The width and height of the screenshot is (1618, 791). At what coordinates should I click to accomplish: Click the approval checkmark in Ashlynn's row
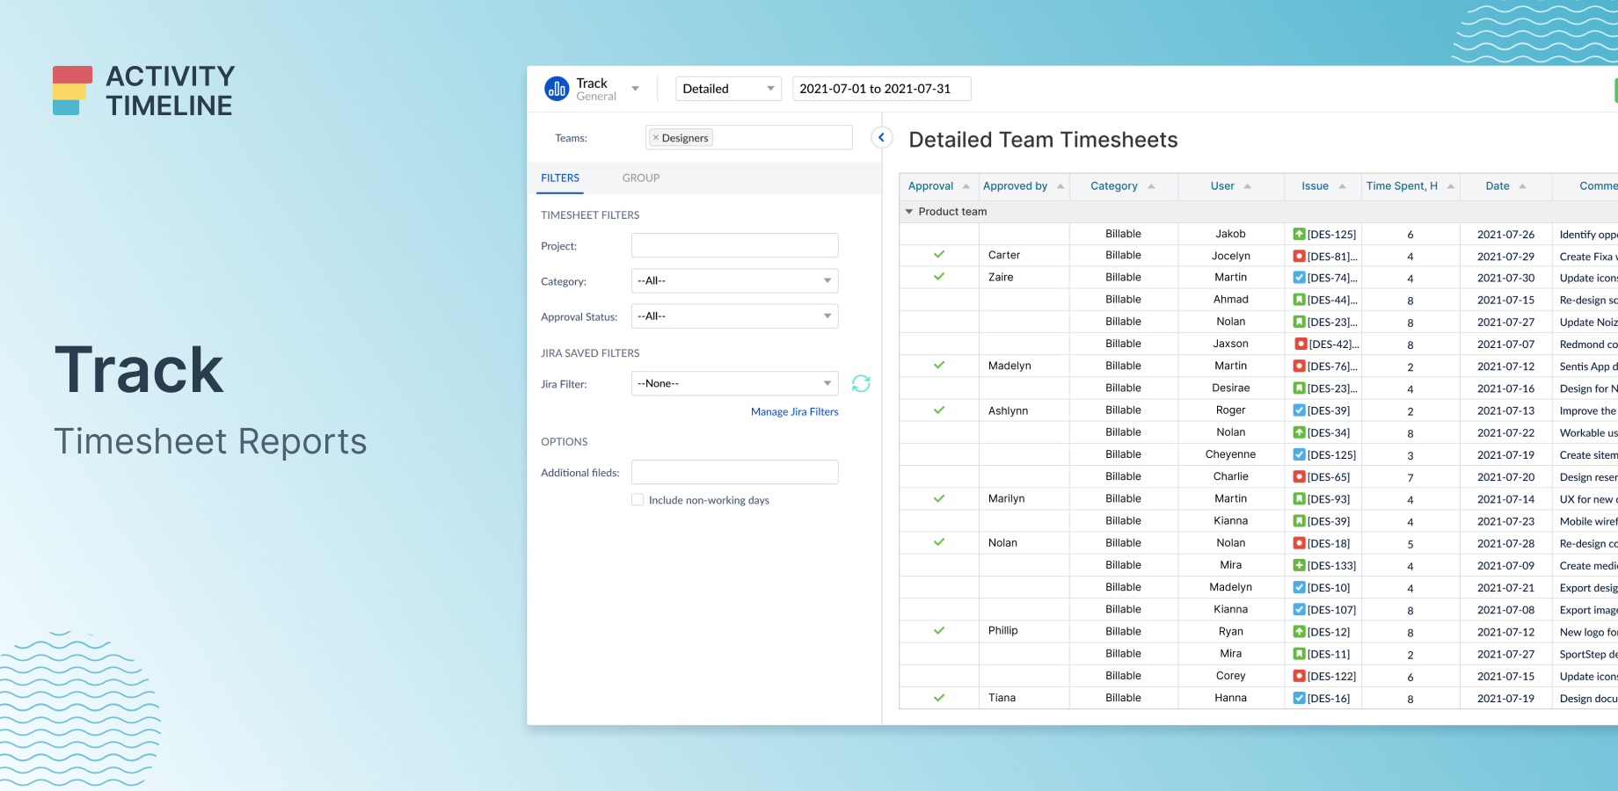pyautogui.click(x=939, y=410)
